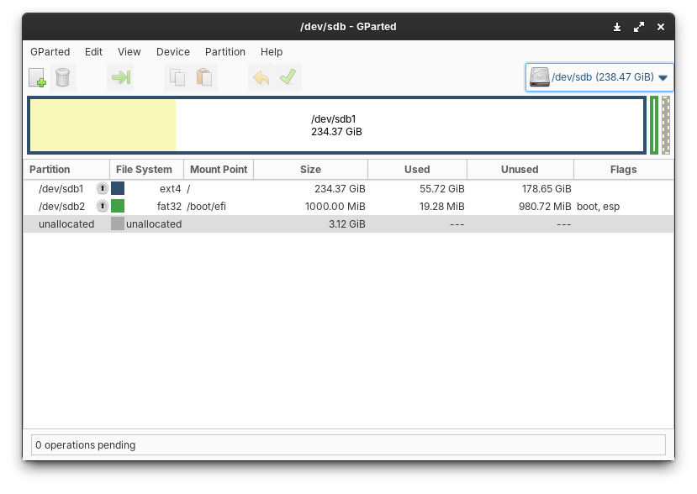This screenshot has height=494, width=697.
Task: Open the Help menu
Action: tap(272, 52)
